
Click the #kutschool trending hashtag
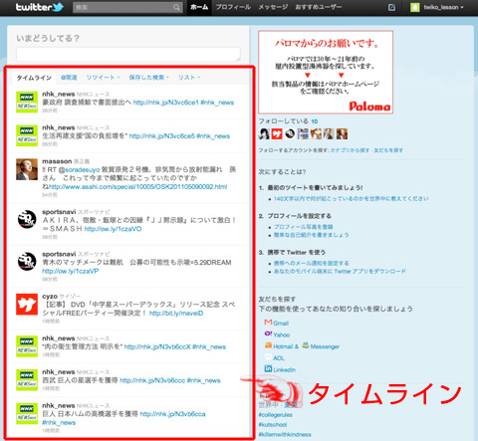273,424
